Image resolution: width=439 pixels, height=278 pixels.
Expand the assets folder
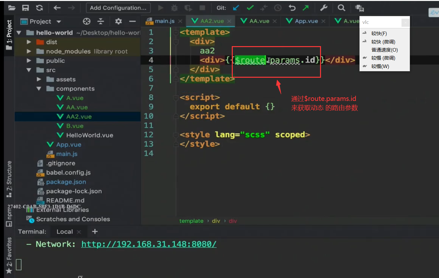tap(39, 79)
